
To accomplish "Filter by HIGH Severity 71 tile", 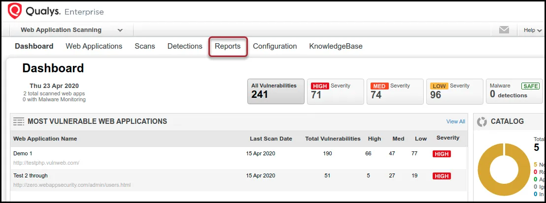I will 335,91.
